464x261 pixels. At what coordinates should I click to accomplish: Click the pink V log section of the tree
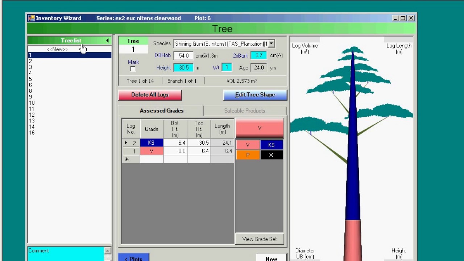click(352, 240)
